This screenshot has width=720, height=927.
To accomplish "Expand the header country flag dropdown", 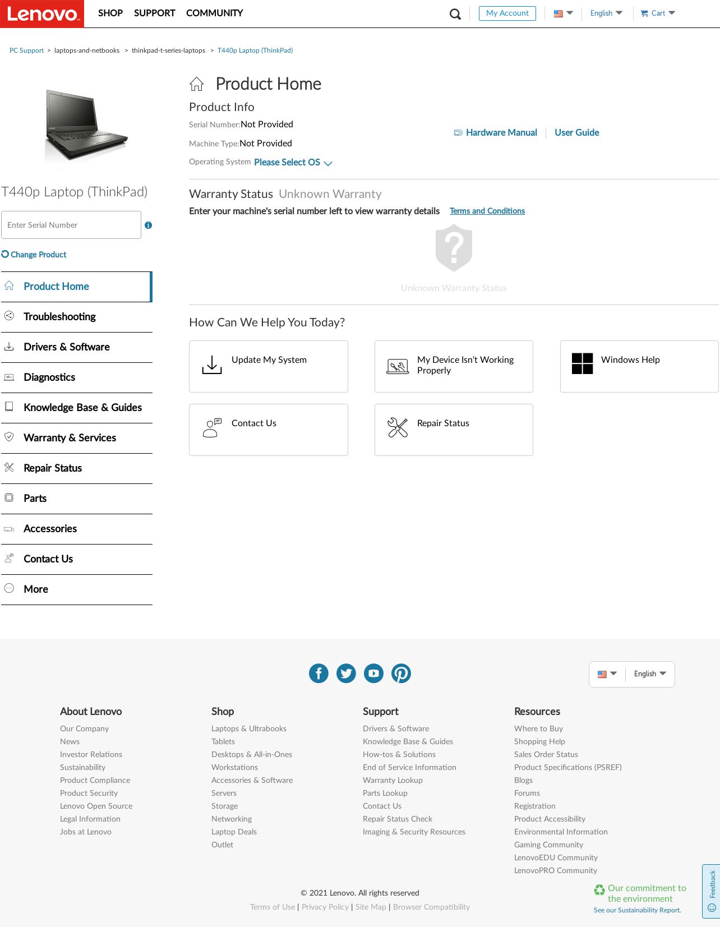I will (563, 13).
